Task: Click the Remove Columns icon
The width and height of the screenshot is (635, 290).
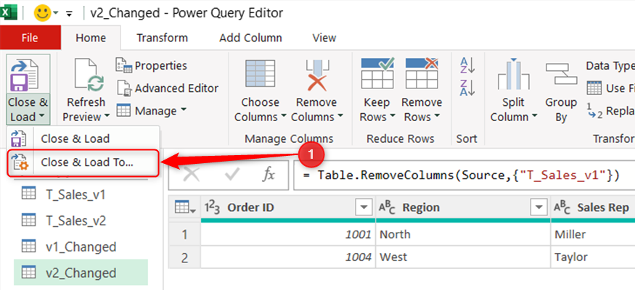Action: (316, 75)
